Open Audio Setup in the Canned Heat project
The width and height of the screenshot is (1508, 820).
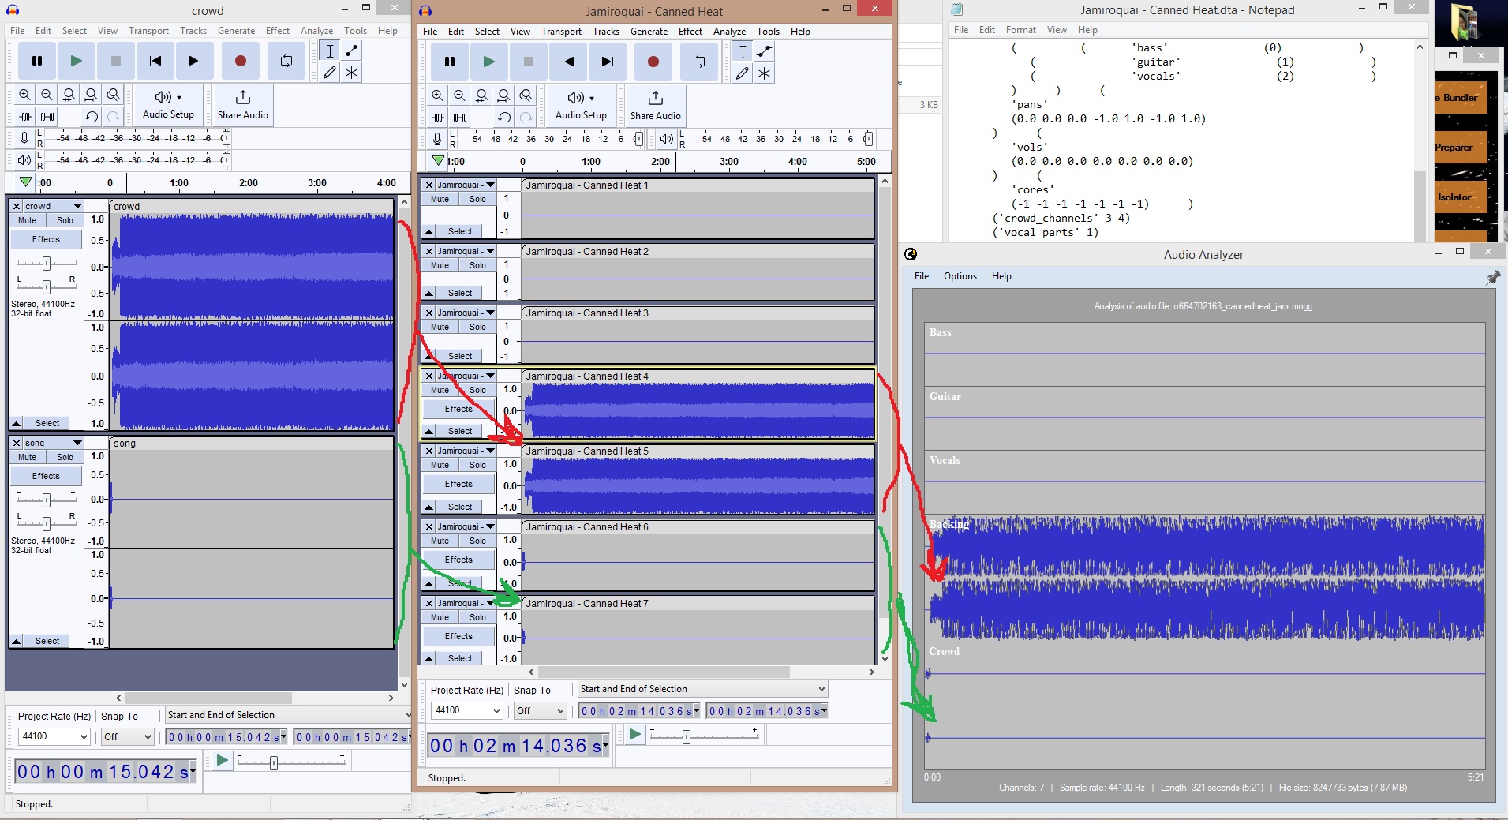(580, 107)
